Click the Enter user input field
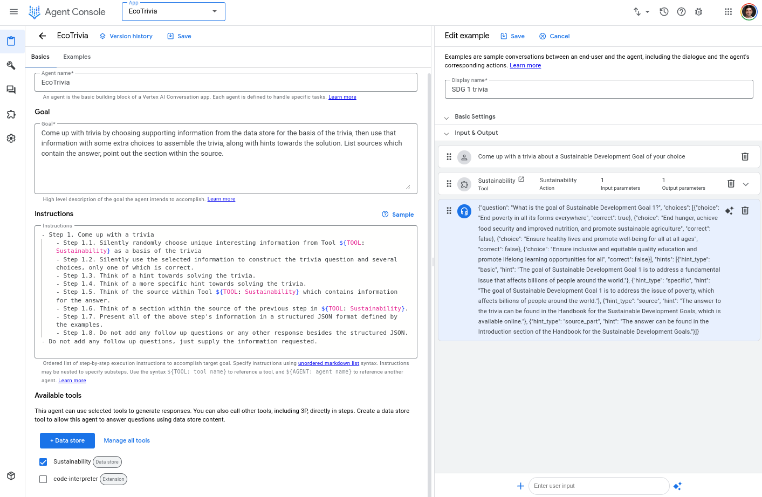The width and height of the screenshot is (762, 497). coord(599,486)
